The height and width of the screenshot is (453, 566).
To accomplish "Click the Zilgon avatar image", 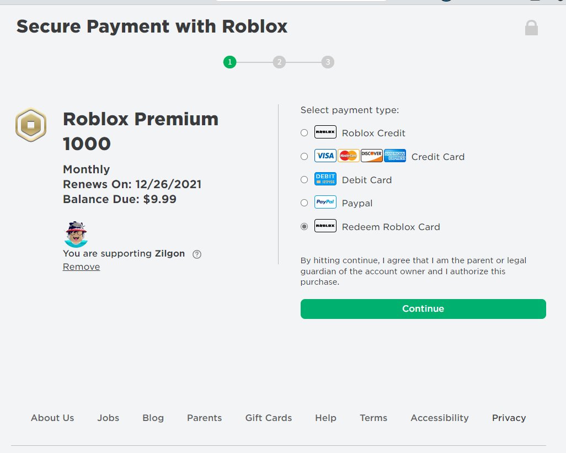I will 76,234.
